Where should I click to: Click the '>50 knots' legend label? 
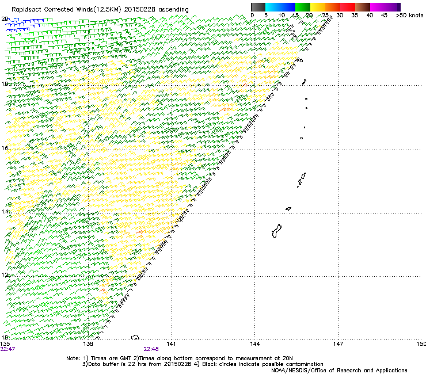[409, 16]
